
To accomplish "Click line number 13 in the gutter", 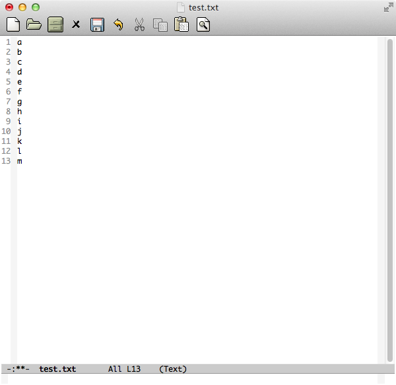I will click(x=6, y=161).
